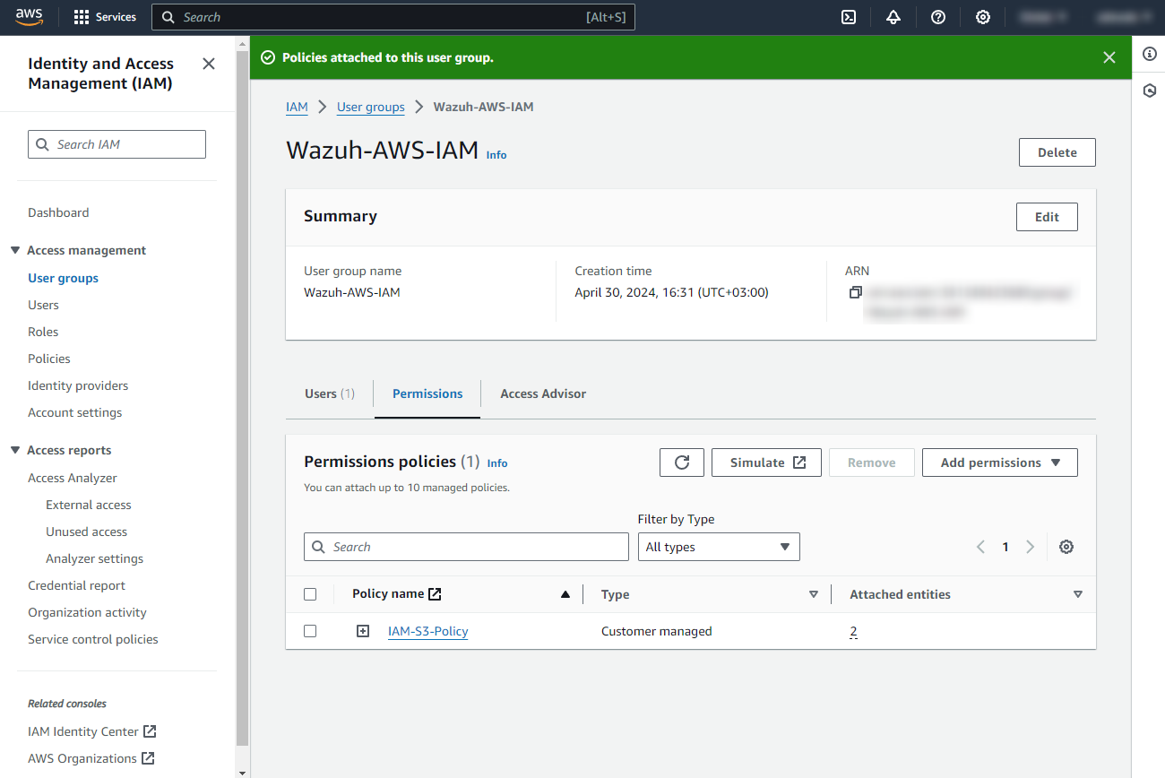Expand the IAM-S3-Policy row details
1165x778 pixels.
tap(363, 631)
